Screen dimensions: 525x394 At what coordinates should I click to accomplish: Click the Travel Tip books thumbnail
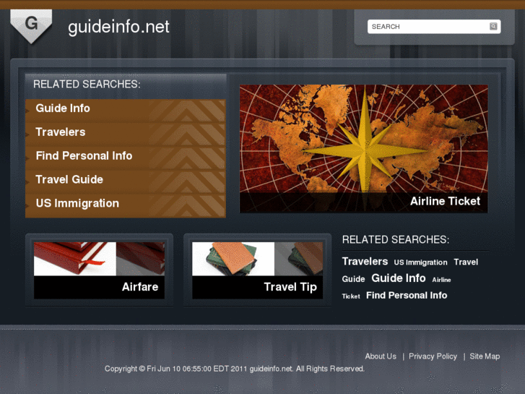[258, 270]
